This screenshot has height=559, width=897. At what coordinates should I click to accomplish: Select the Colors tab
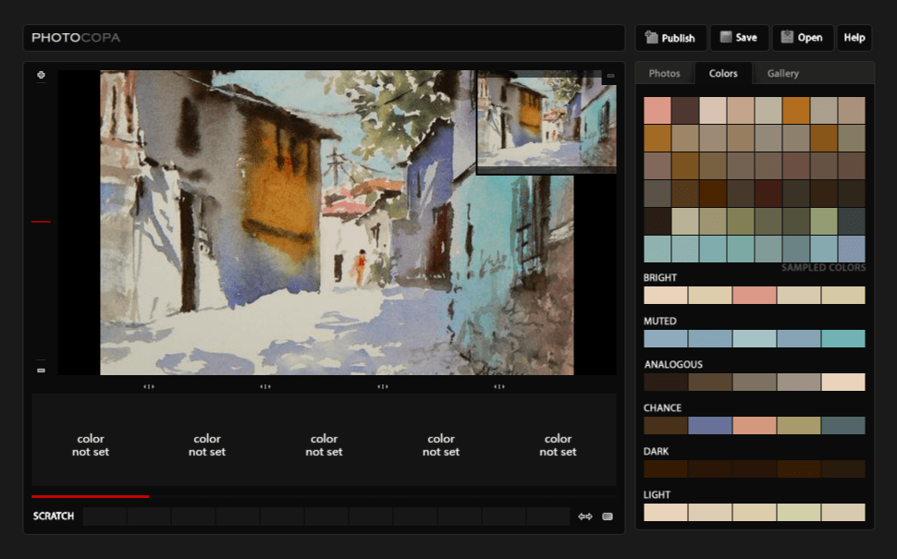point(723,74)
